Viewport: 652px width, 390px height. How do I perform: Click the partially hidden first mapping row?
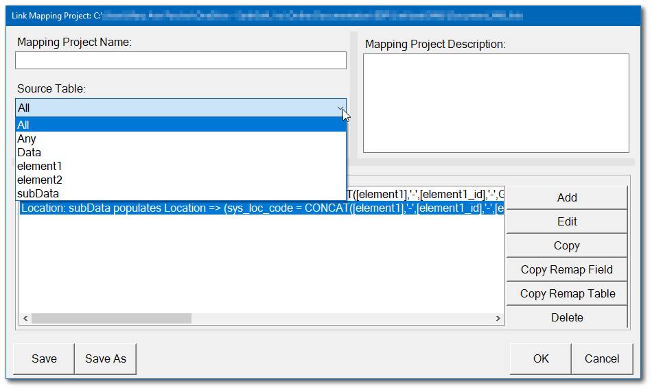point(426,195)
